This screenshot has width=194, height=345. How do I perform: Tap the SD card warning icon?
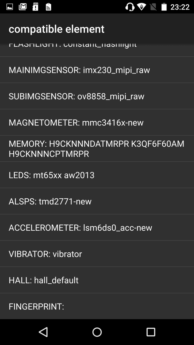point(35,7)
